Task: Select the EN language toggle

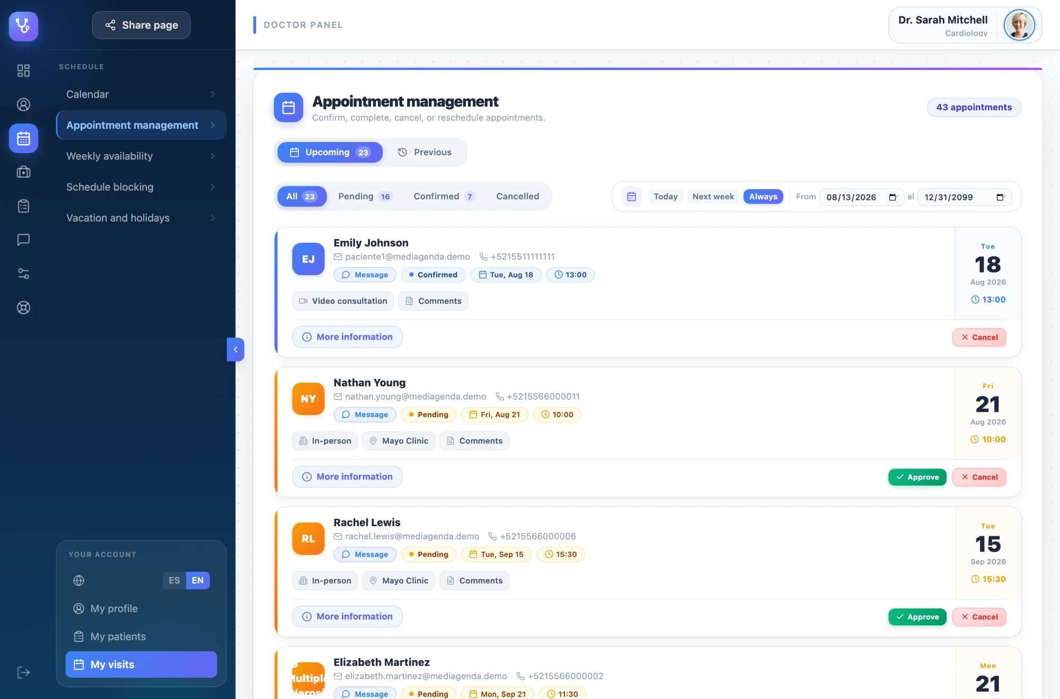Action: [198, 580]
